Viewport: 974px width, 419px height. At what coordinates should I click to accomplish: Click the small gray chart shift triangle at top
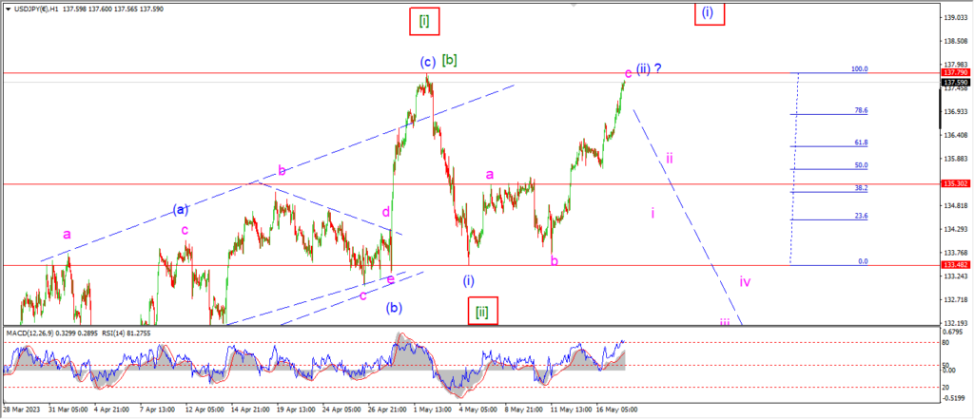(x=574, y=4)
